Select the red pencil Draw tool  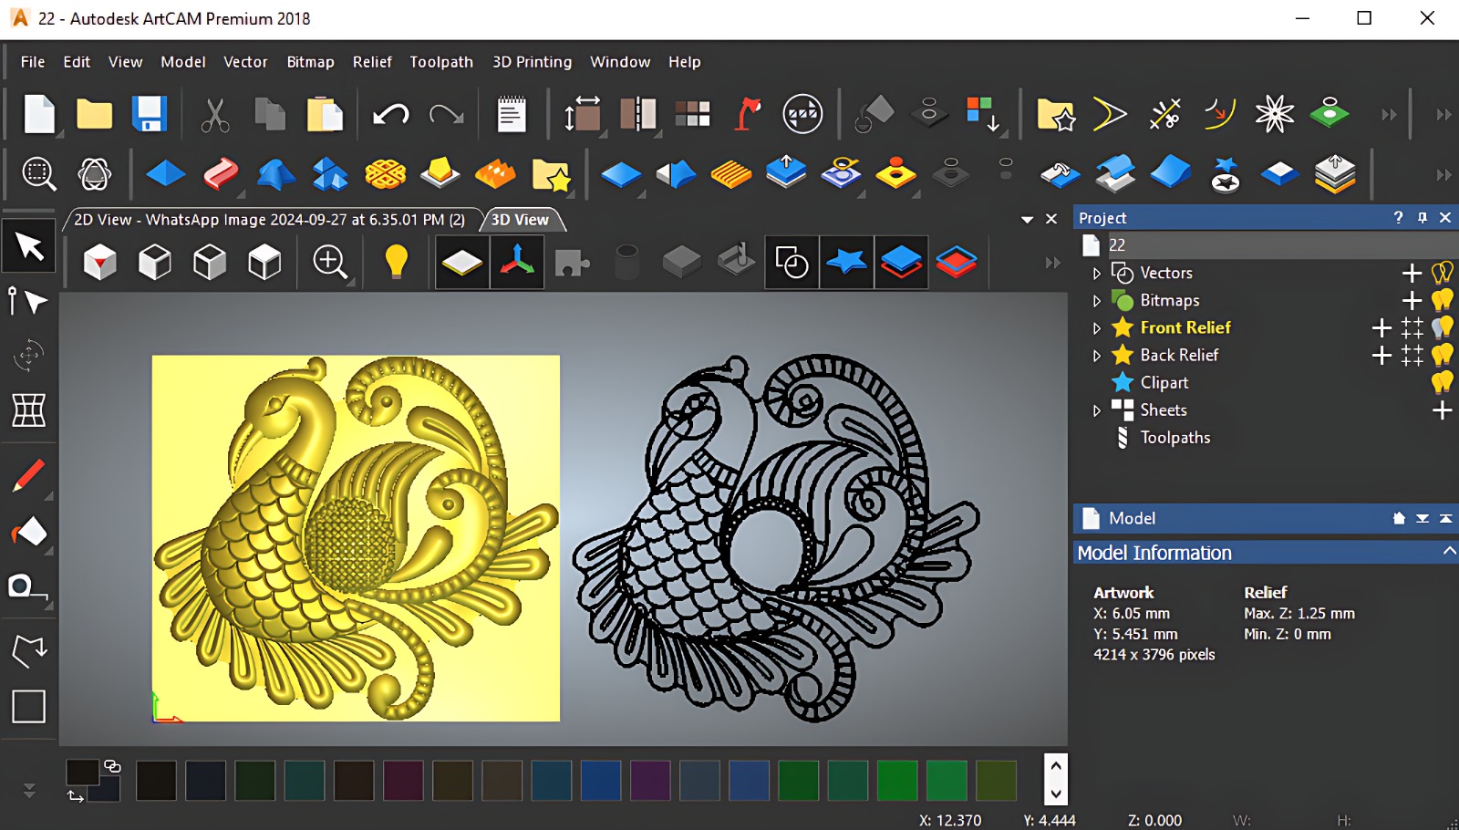pyautogui.click(x=29, y=474)
